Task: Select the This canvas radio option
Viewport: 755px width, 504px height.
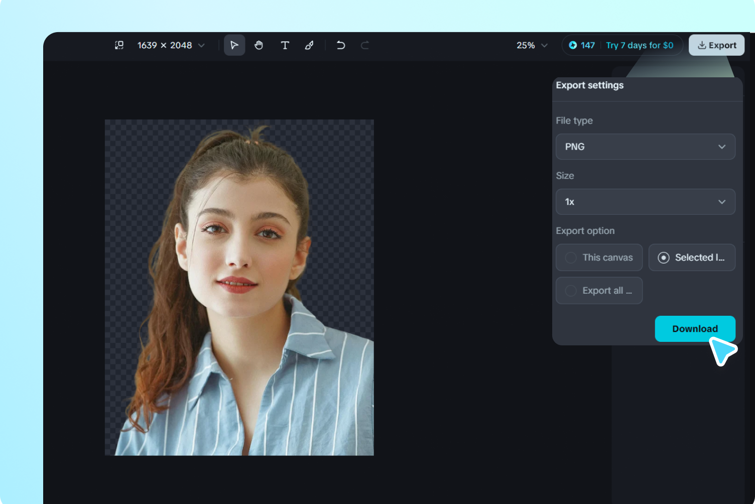Action: pos(599,258)
